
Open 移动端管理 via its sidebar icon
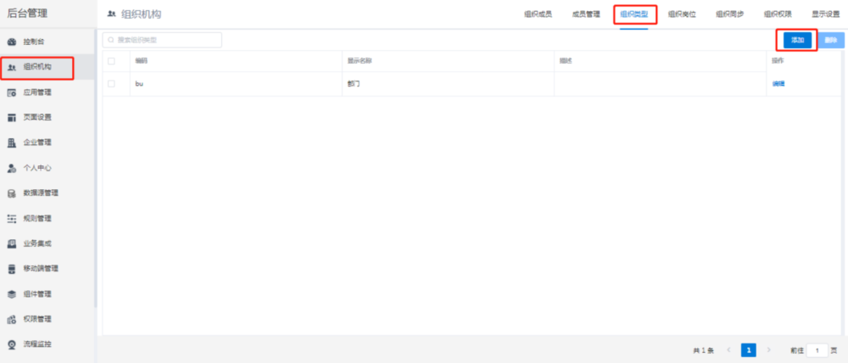12,269
